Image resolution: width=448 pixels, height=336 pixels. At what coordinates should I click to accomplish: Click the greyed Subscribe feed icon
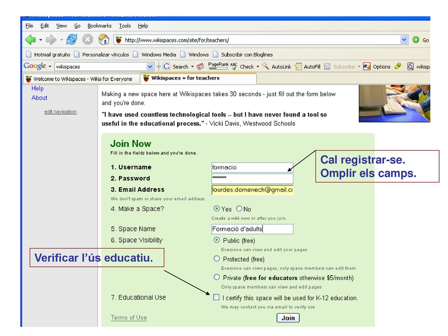pos(327,66)
